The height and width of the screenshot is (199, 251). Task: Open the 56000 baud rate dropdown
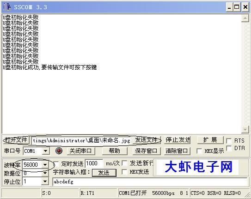click(45, 164)
